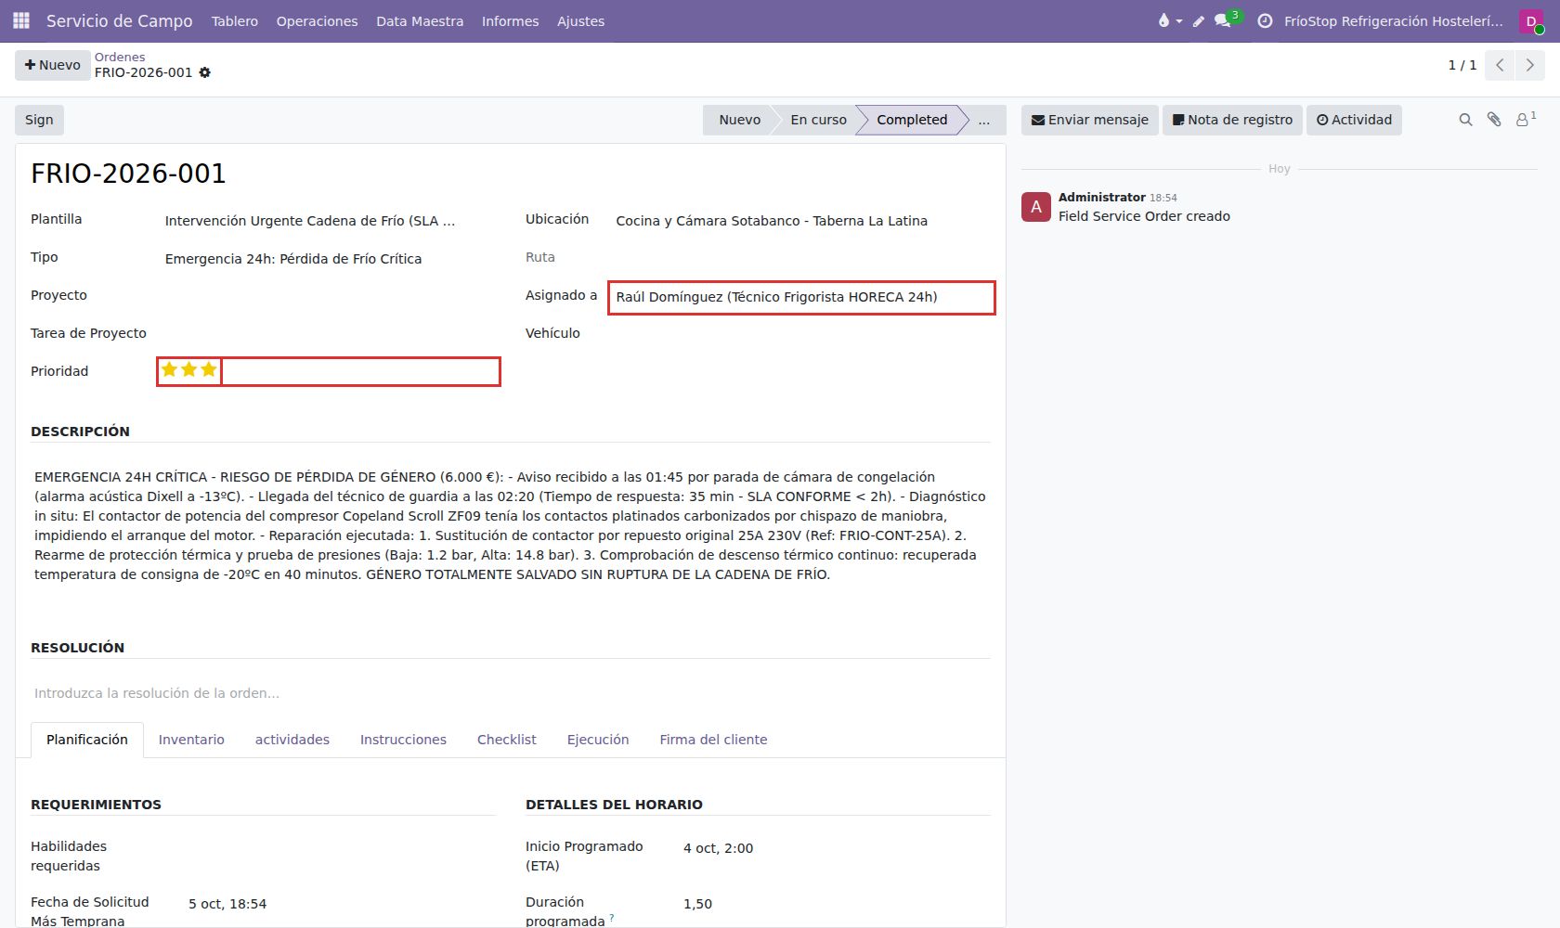
Task: Set priority to the first star
Action: point(169,370)
